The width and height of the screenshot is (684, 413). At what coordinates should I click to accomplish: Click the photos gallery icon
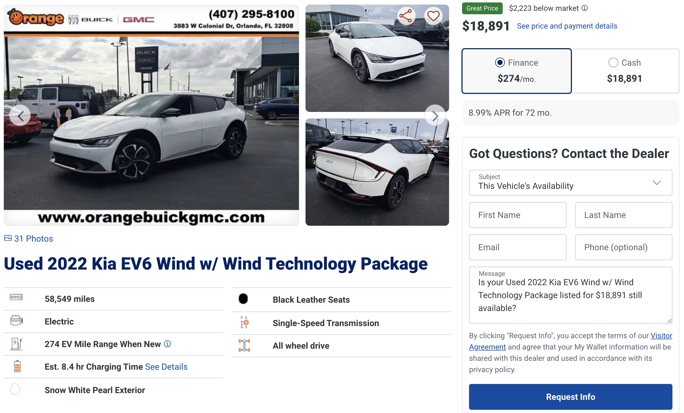8,238
